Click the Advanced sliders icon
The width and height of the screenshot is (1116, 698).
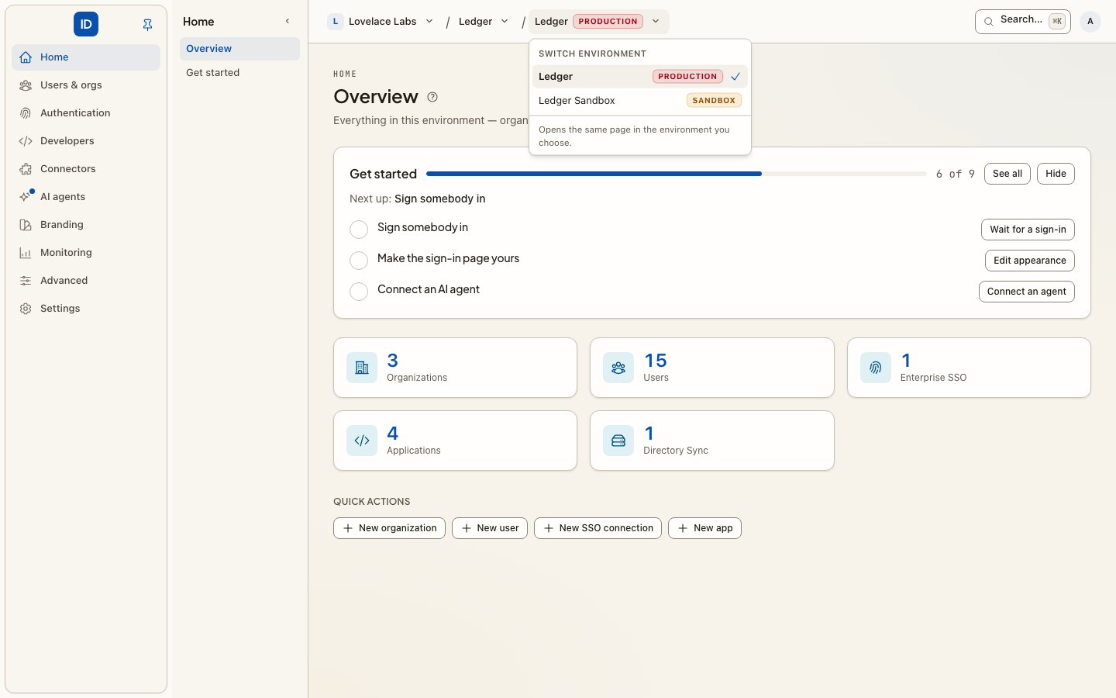point(26,281)
